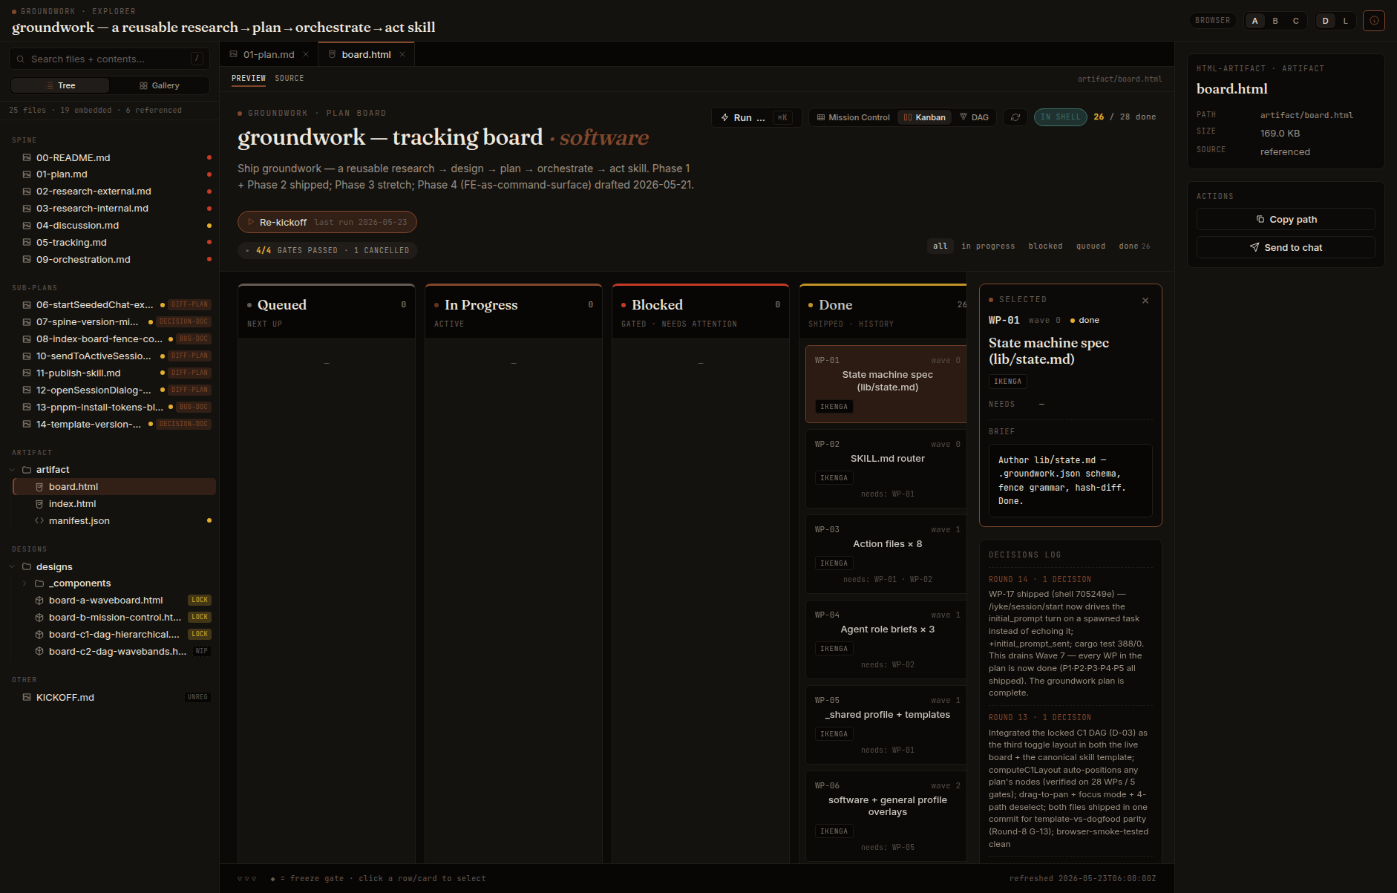Click the file icon beside 00-README.md
The width and height of the screenshot is (1397, 893).
coord(27,157)
